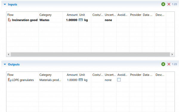Click Materials prod... category cell

tap(50, 80)
